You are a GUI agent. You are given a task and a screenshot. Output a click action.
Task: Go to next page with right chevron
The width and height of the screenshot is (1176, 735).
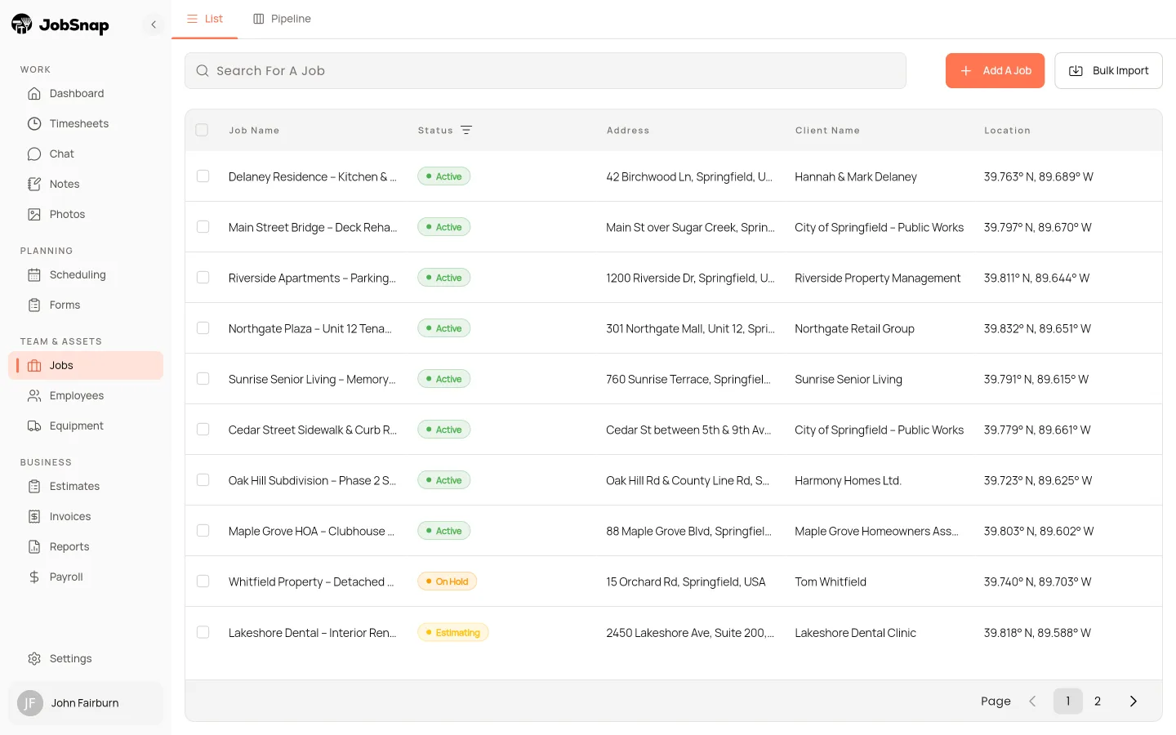click(1133, 701)
